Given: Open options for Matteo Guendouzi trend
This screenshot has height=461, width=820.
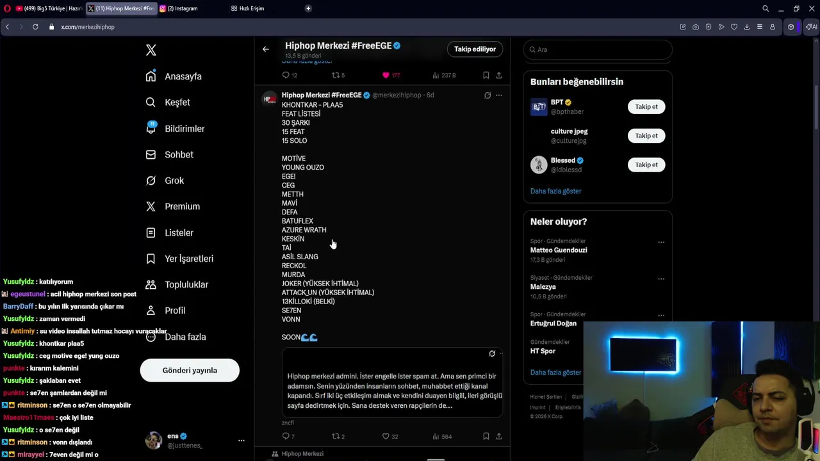Looking at the screenshot, I should tap(661, 242).
